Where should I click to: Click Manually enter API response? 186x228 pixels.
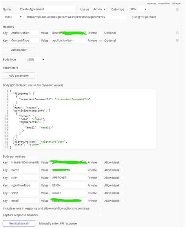(x=58, y=224)
